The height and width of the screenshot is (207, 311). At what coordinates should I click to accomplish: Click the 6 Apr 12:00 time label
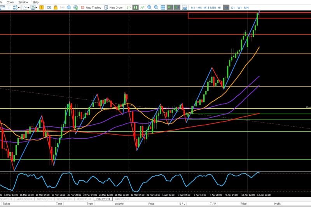tap(200, 195)
